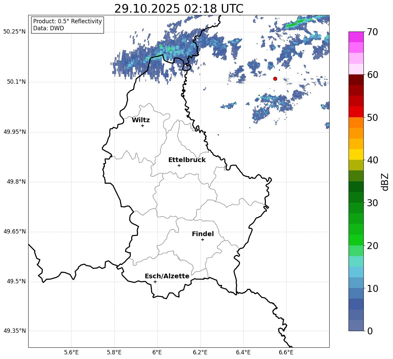Image resolution: width=393 pixels, height=359 pixels.
Task: Click the Ettelbruck cross marker
Action: [x=179, y=165]
